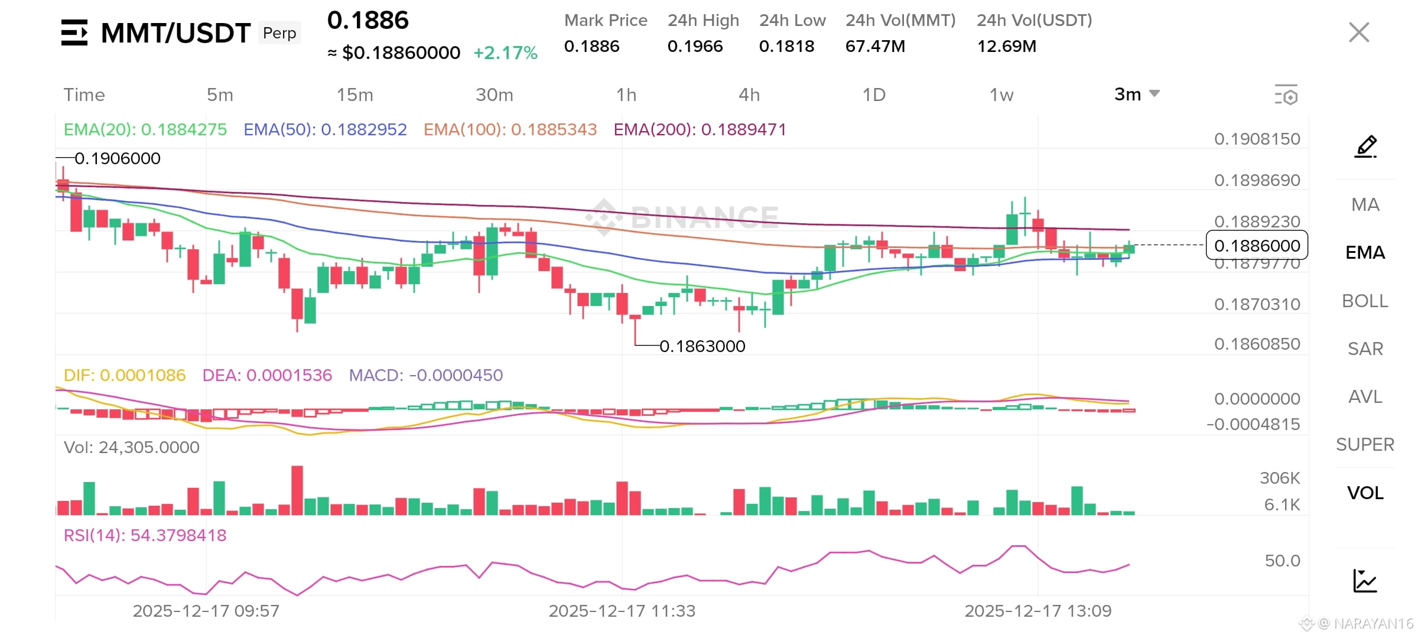Click the 2025-12-17 13:09 time label
Image resolution: width=1418 pixels, height=638 pixels.
point(1038,611)
